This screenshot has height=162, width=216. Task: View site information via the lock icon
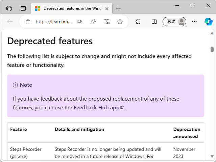point(28,22)
